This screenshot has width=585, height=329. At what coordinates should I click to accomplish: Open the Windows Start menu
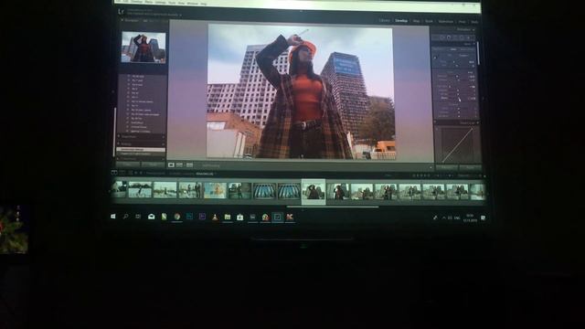click(x=113, y=216)
